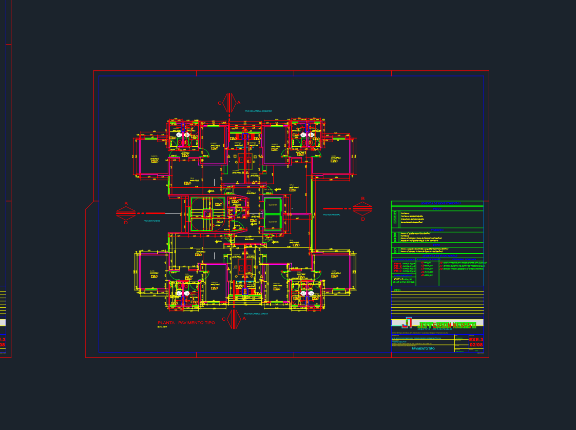Select the FACHADA LATERAL DIREITA label
The image size is (576, 430).
coord(256,314)
